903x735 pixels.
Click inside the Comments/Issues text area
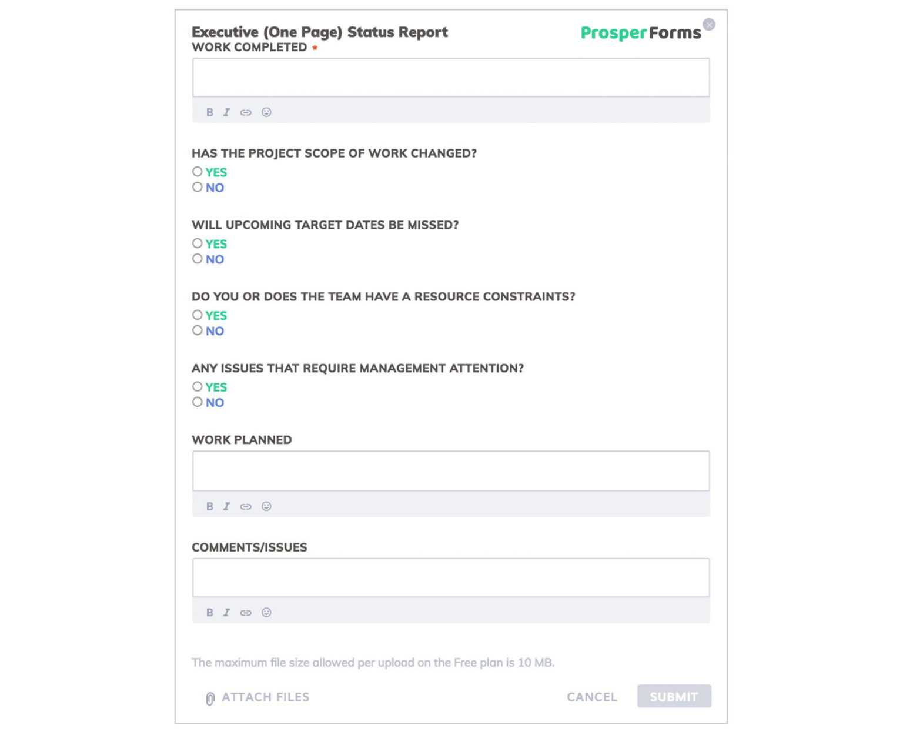(x=450, y=577)
